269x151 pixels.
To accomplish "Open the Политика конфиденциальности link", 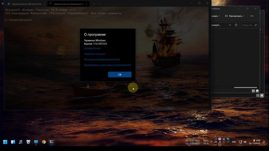I will (102, 60).
